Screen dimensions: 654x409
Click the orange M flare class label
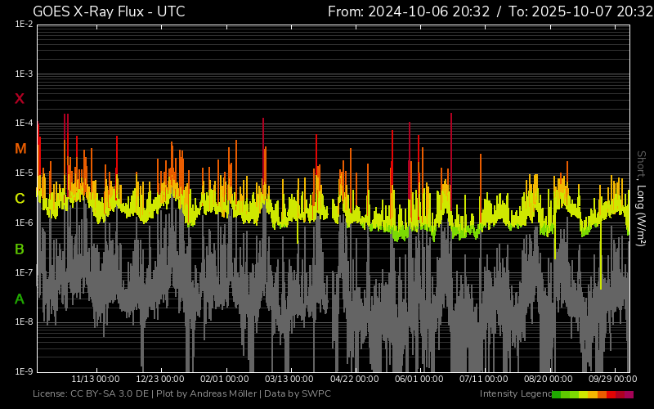[x=20, y=149]
